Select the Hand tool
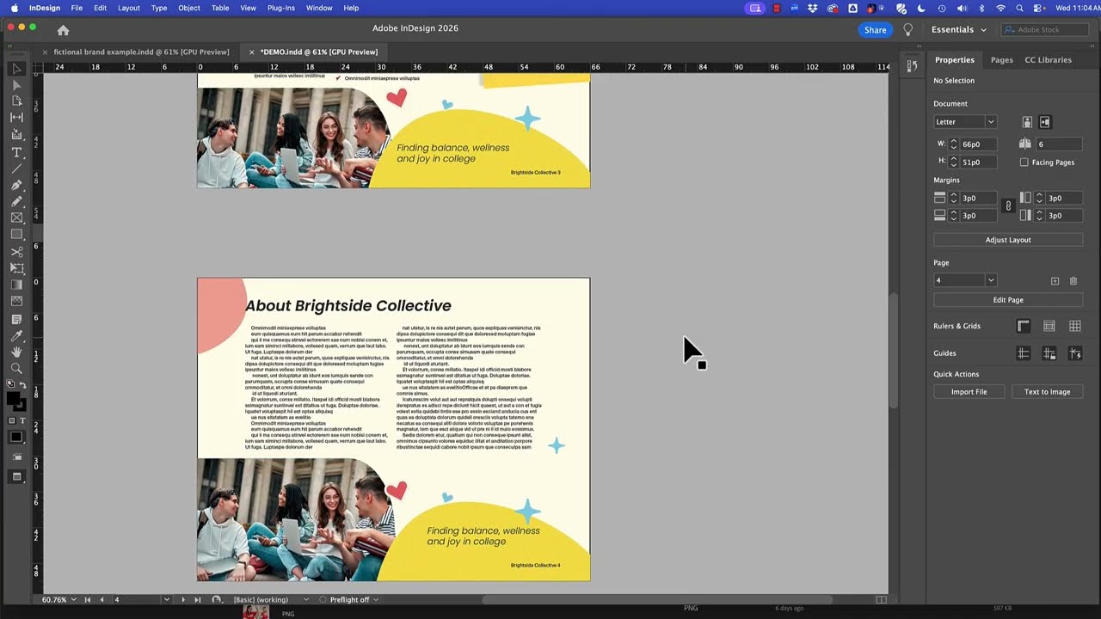Screen dimensions: 1101x619 click(x=16, y=352)
